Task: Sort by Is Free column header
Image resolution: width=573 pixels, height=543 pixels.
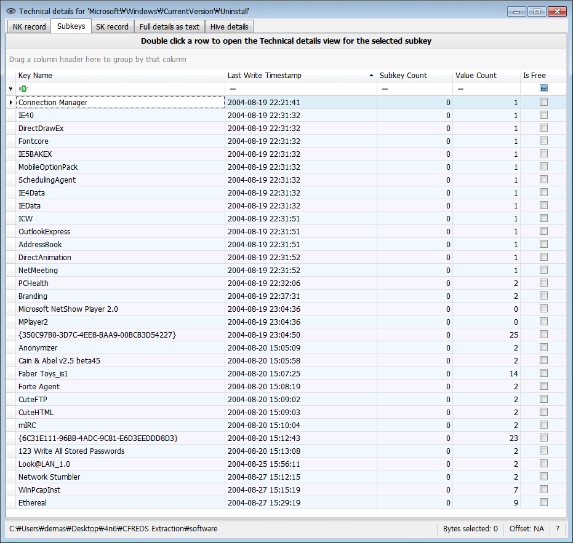Action: click(543, 76)
